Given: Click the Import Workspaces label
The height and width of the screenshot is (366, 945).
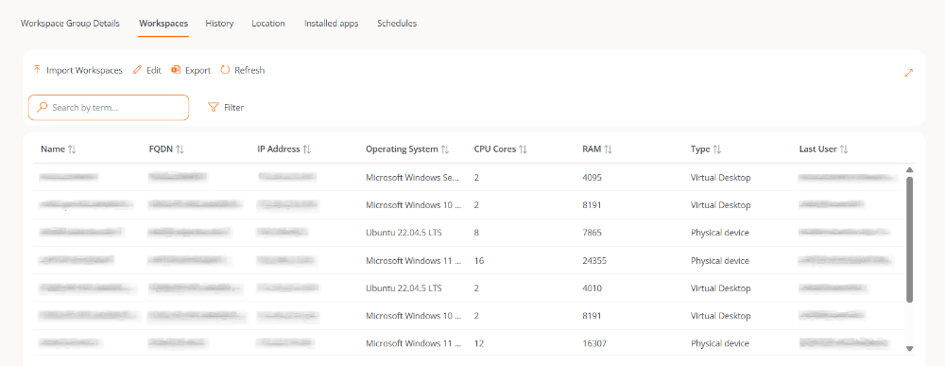Looking at the screenshot, I should [84, 71].
